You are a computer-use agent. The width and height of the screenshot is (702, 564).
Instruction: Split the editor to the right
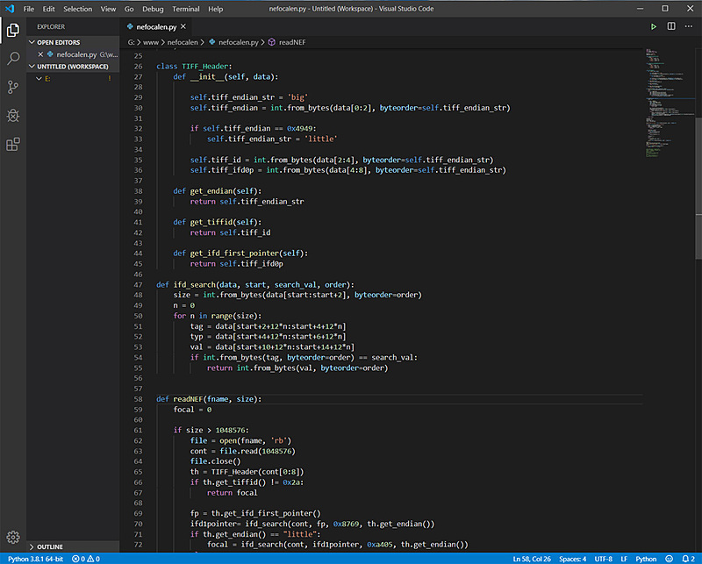tap(671, 27)
